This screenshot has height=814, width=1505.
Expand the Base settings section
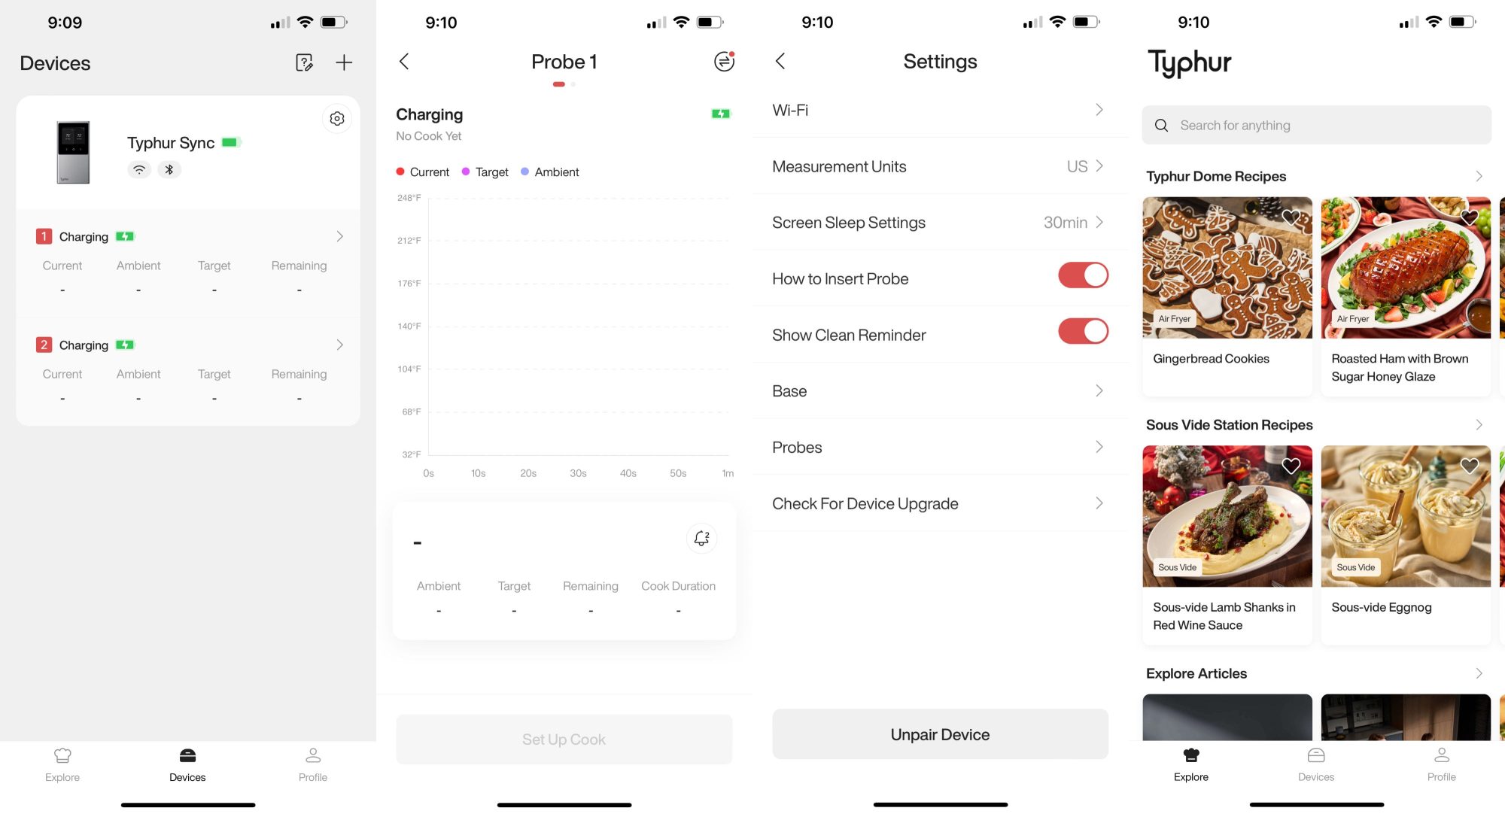[x=940, y=390]
